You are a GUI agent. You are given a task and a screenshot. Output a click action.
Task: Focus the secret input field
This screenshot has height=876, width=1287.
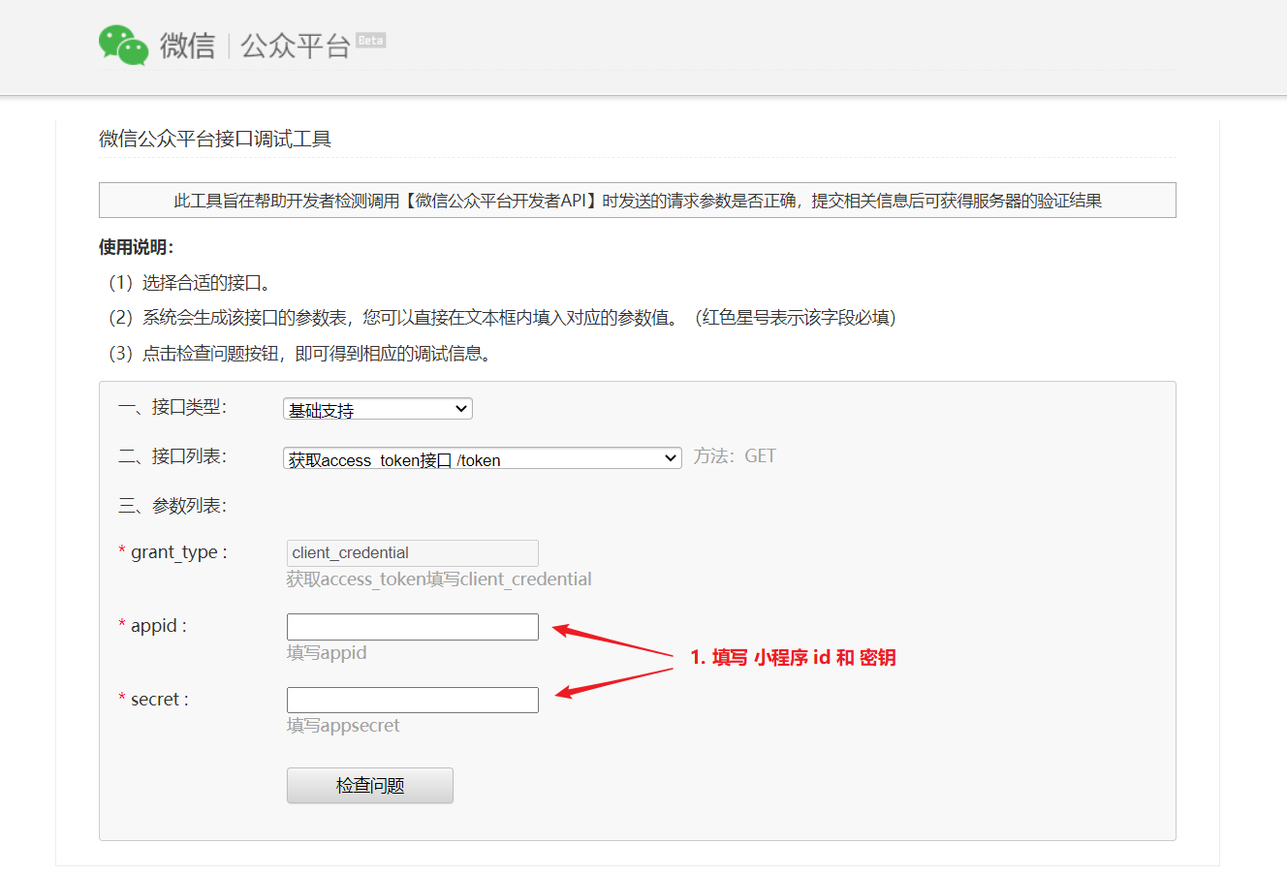[413, 700]
